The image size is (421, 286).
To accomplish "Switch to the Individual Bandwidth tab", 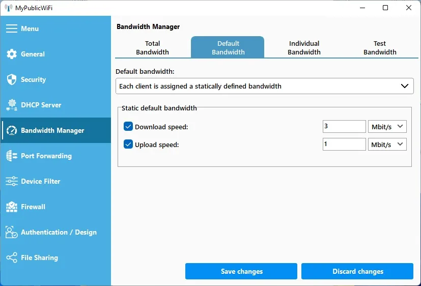I will click(x=304, y=48).
